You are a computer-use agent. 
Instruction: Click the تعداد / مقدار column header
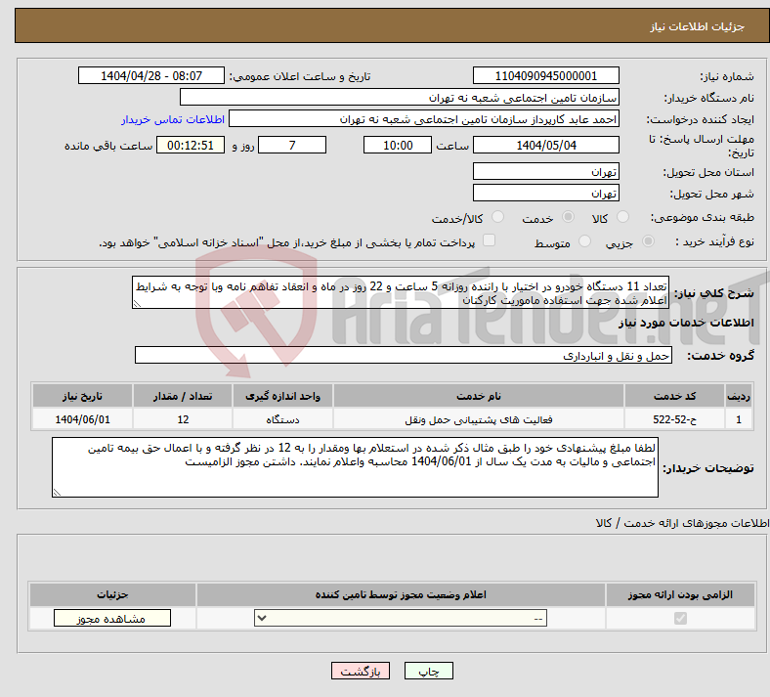(x=183, y=396)
